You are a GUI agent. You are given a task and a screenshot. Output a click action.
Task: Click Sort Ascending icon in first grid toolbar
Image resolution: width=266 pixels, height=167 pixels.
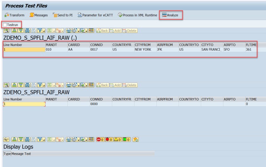(x=14, y=31)
